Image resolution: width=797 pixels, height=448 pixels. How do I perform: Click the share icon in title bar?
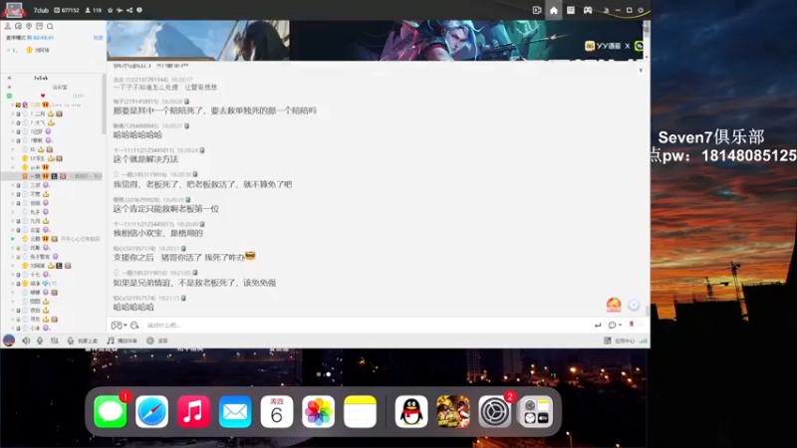130,10
